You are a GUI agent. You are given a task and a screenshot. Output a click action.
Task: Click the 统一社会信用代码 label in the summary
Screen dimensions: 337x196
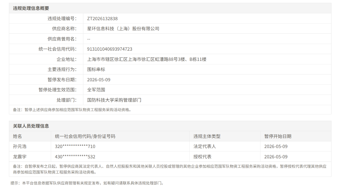point(57,49)
